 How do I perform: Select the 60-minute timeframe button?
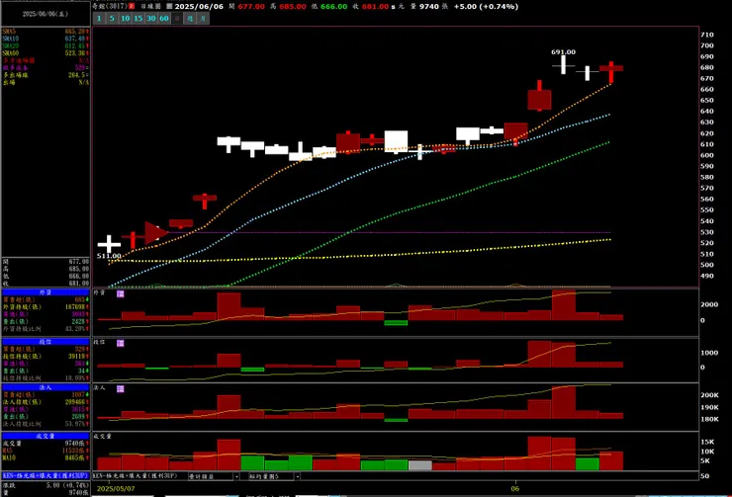[164, 18]
